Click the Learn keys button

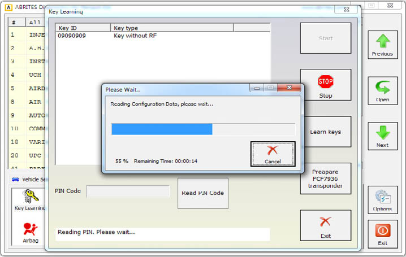[325, 132]
